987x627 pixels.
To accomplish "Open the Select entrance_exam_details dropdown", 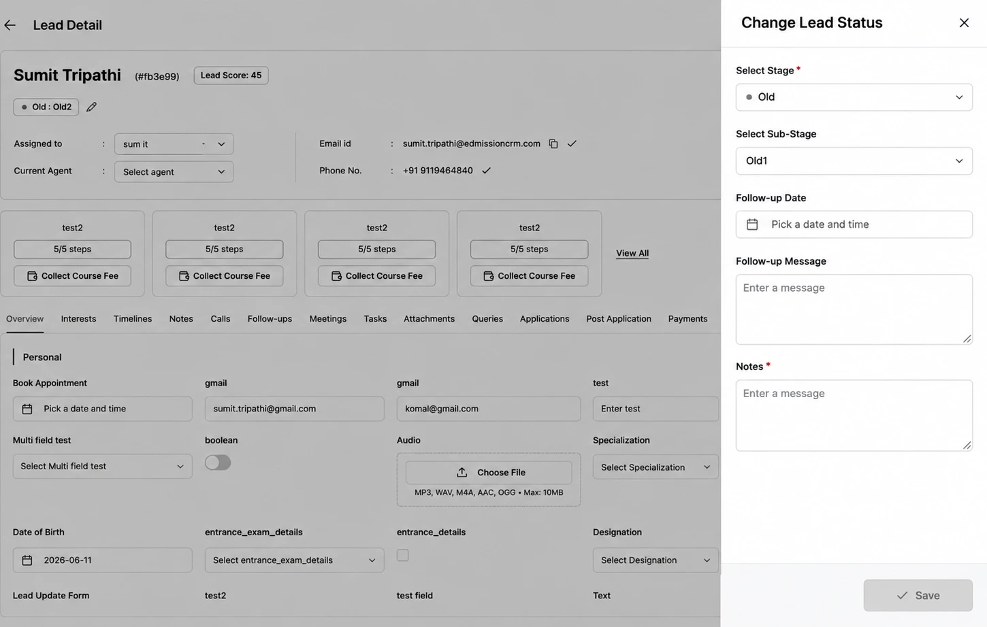I will coord(295,560).
